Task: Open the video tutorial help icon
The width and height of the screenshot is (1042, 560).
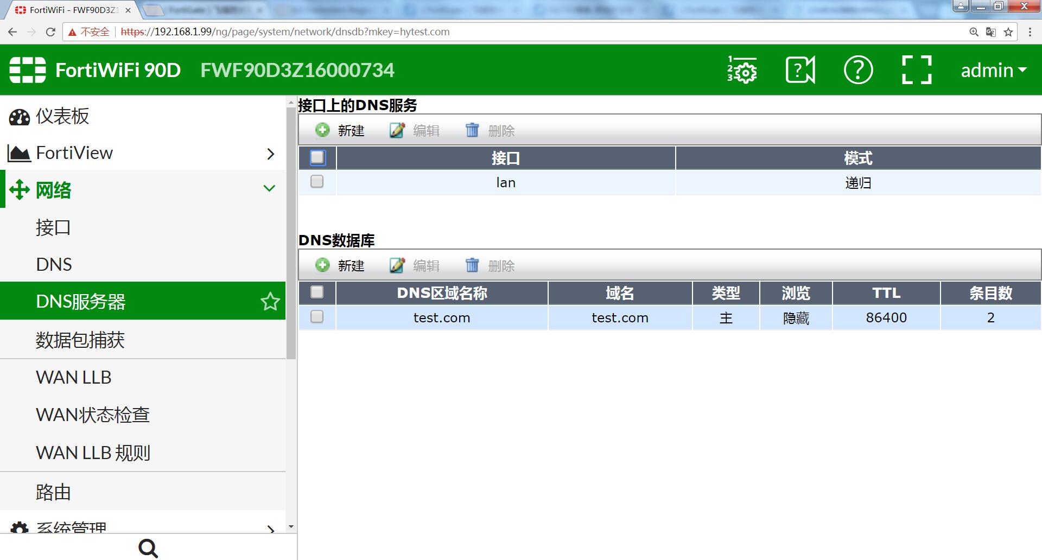Action: [800, 70]
